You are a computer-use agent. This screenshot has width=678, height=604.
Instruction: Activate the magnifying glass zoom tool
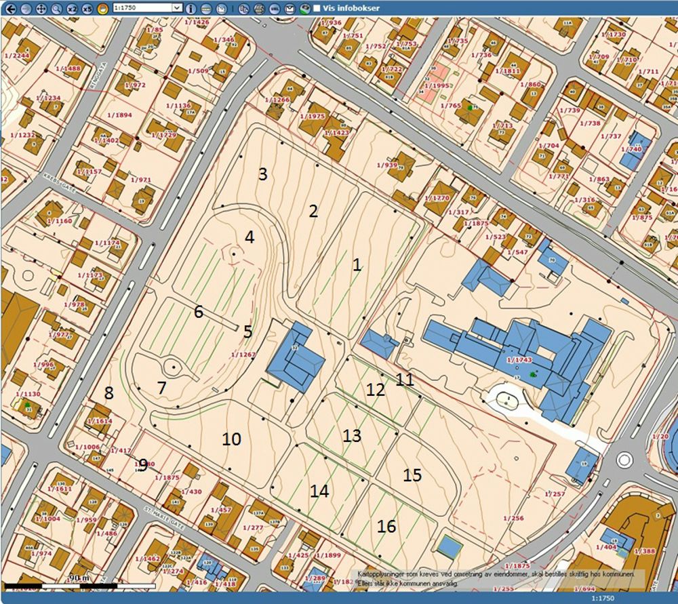point(56,8)
